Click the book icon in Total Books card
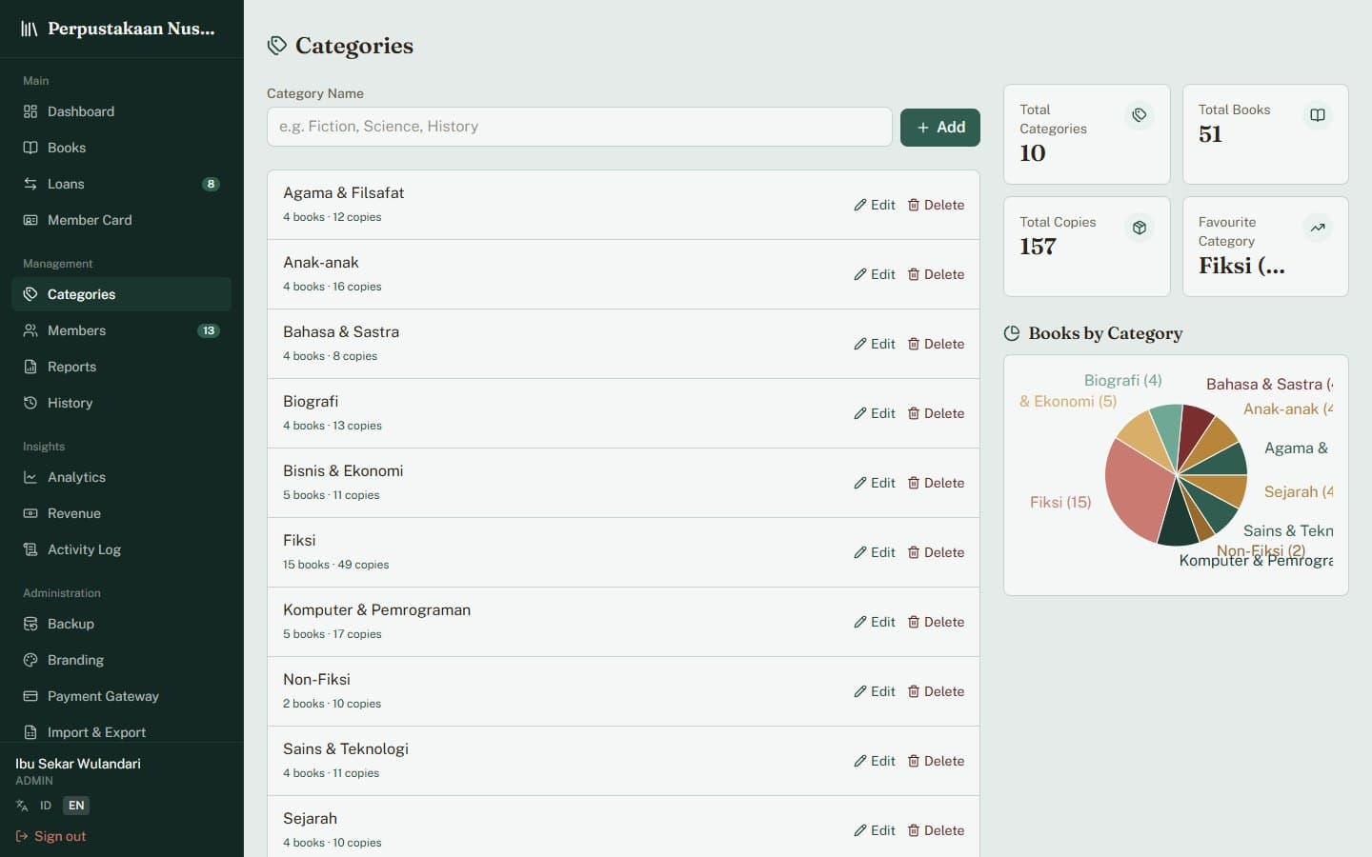This screenshot has width=1372, height=857. [1318, 115]
